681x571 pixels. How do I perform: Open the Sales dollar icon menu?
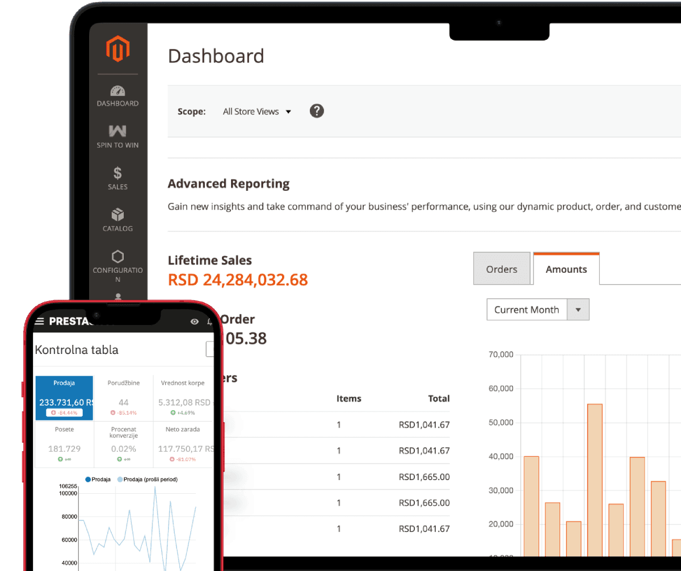tap(117, 178)
